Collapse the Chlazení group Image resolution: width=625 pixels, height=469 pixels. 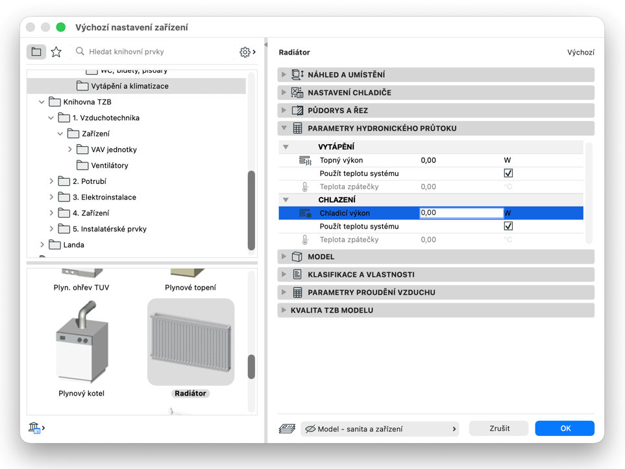286,200
